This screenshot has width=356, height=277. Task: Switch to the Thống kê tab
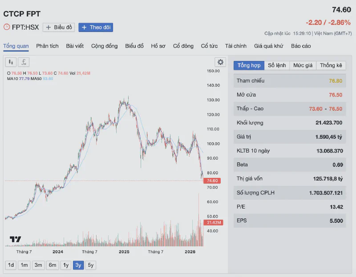coord(331,65)
